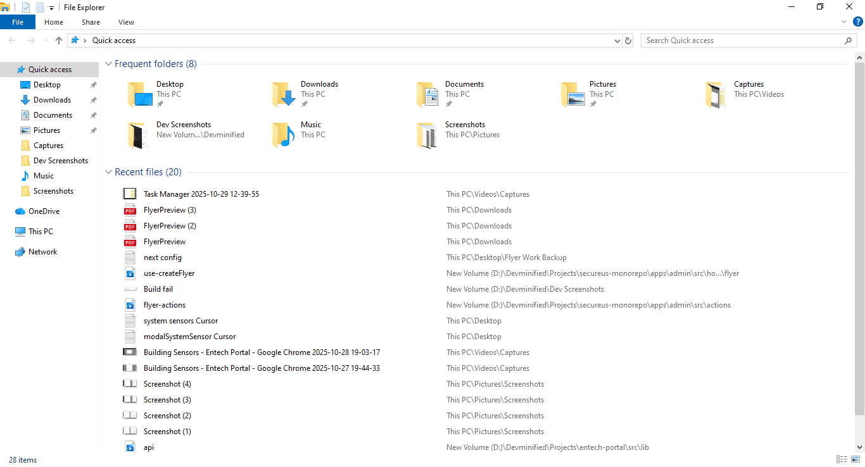Open the Task Manager 2025-10-29 12-39-55 video

[x=201, y=194]
